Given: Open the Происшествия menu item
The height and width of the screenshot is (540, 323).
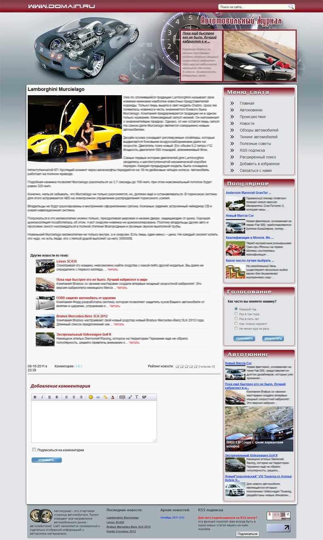Looking at the screenshot, I should [x=252, y=117].
